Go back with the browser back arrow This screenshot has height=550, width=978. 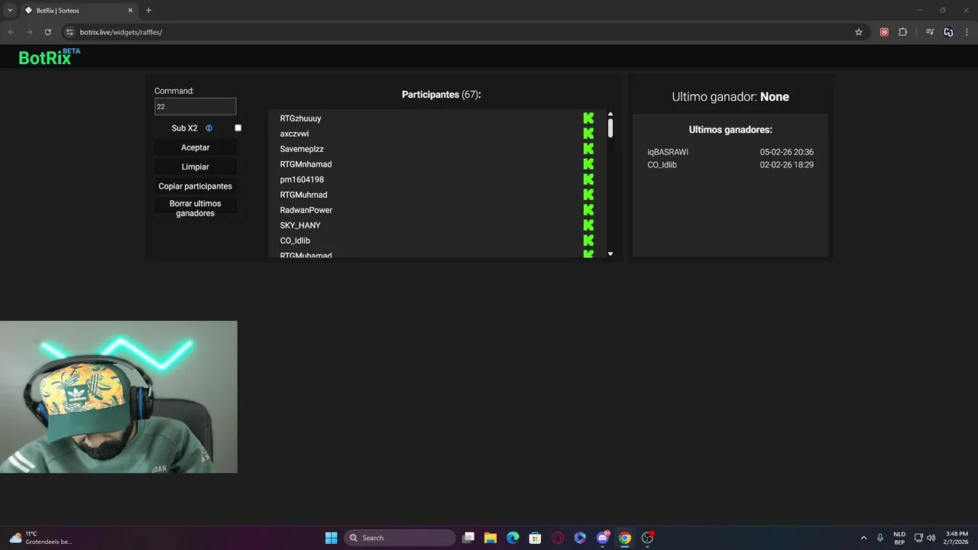point(11,32)
